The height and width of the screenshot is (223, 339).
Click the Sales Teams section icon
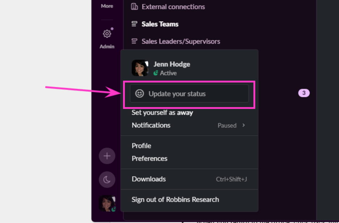134,24
